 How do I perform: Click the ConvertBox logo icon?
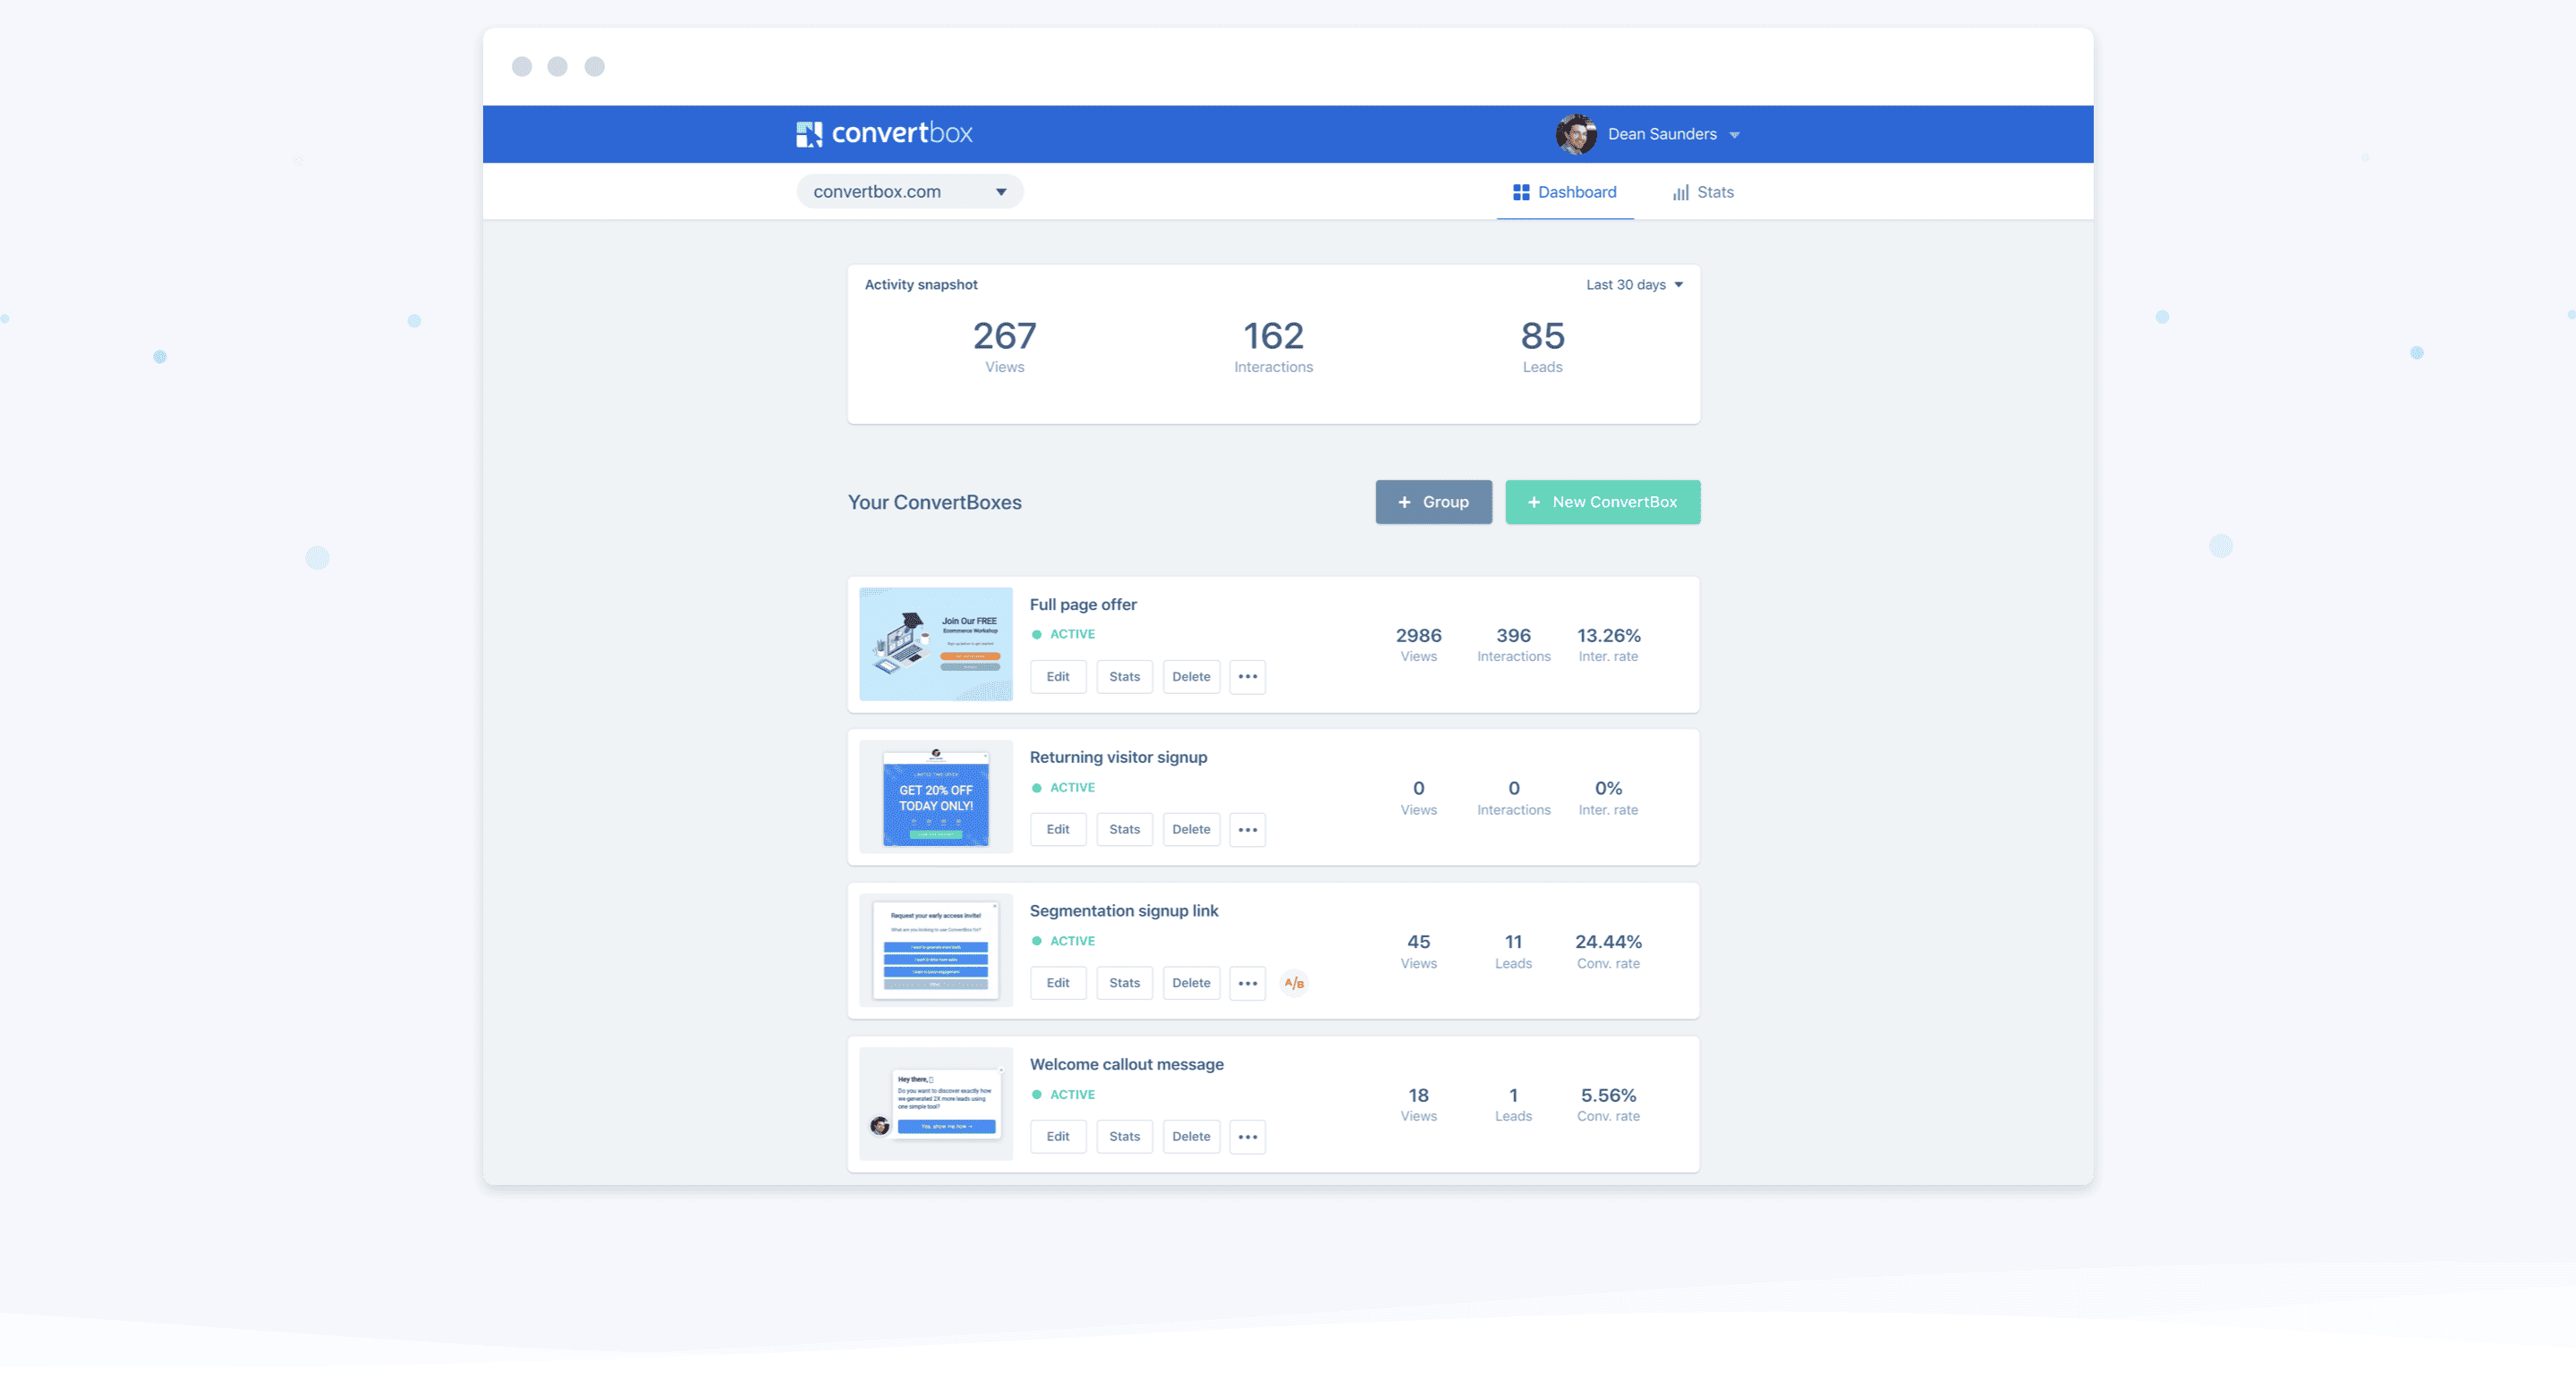806,134
